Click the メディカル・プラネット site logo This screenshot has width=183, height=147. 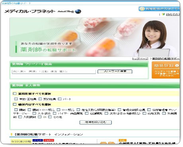click(30, 12)
